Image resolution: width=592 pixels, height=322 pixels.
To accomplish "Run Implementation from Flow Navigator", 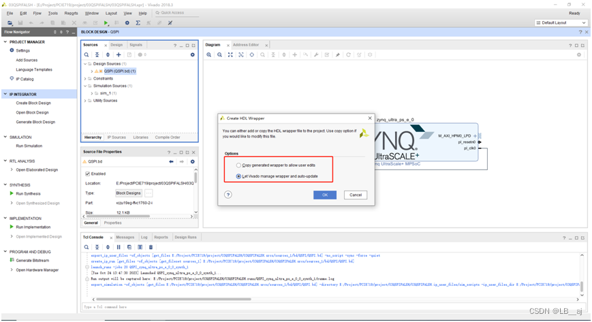I will pos(33,227).
